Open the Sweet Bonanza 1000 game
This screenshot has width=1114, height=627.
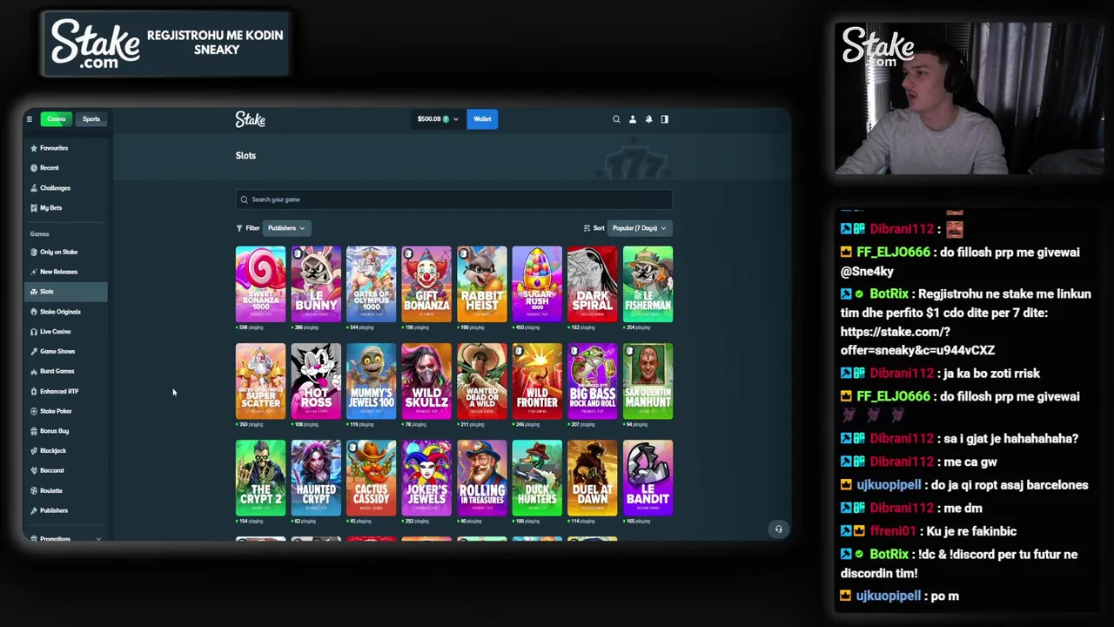(x=260, y=285)
